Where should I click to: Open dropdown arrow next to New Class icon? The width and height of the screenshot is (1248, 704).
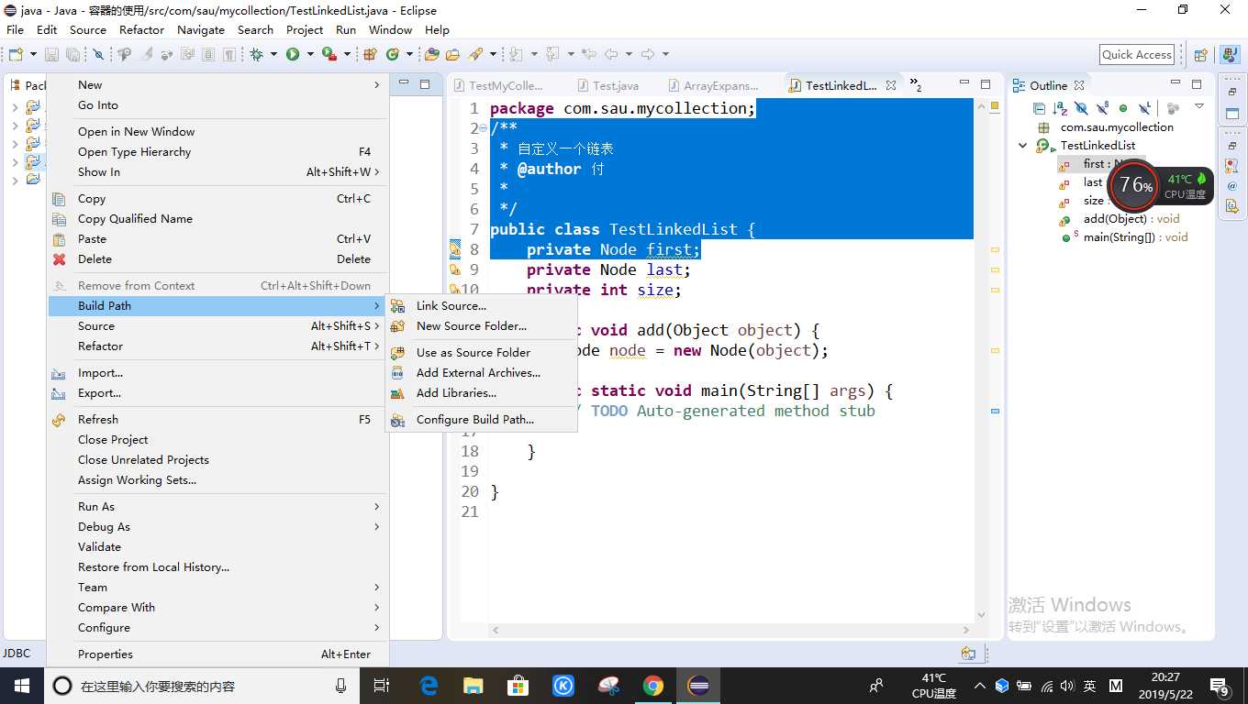coord(409,55)
